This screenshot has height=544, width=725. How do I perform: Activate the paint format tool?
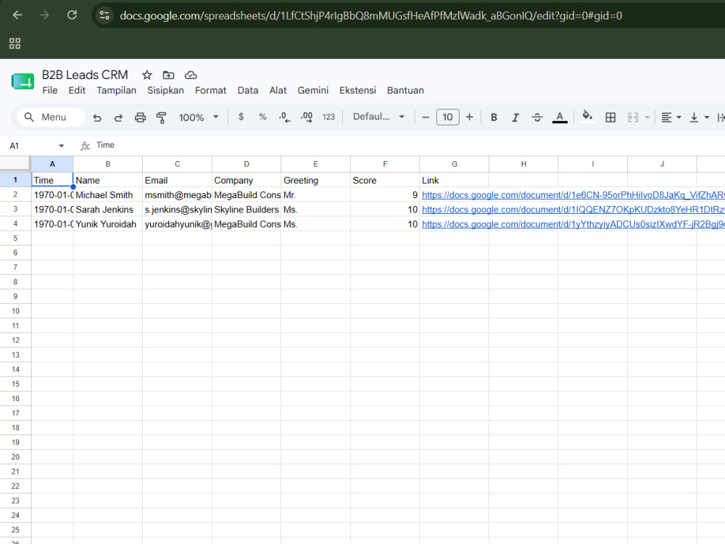point(162,118)
